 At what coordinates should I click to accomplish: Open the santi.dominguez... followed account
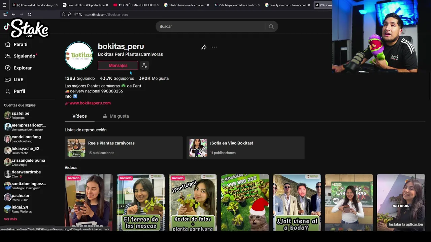pos(25,186)
